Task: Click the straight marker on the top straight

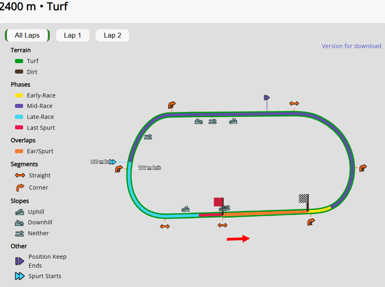Action: [294, 103]
